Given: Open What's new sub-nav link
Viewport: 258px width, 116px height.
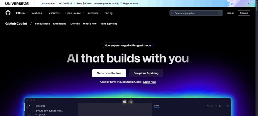Looking at the screenshot, I should [90, 24].
